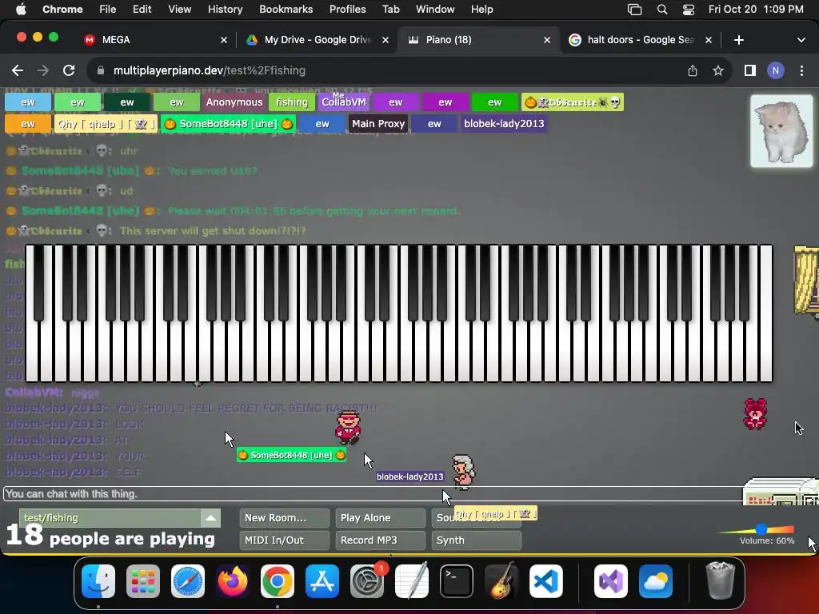Click the Anonymous player name tag
Image resolution: width=819 pixels, height=614 pixels.
tap(234, 102)
